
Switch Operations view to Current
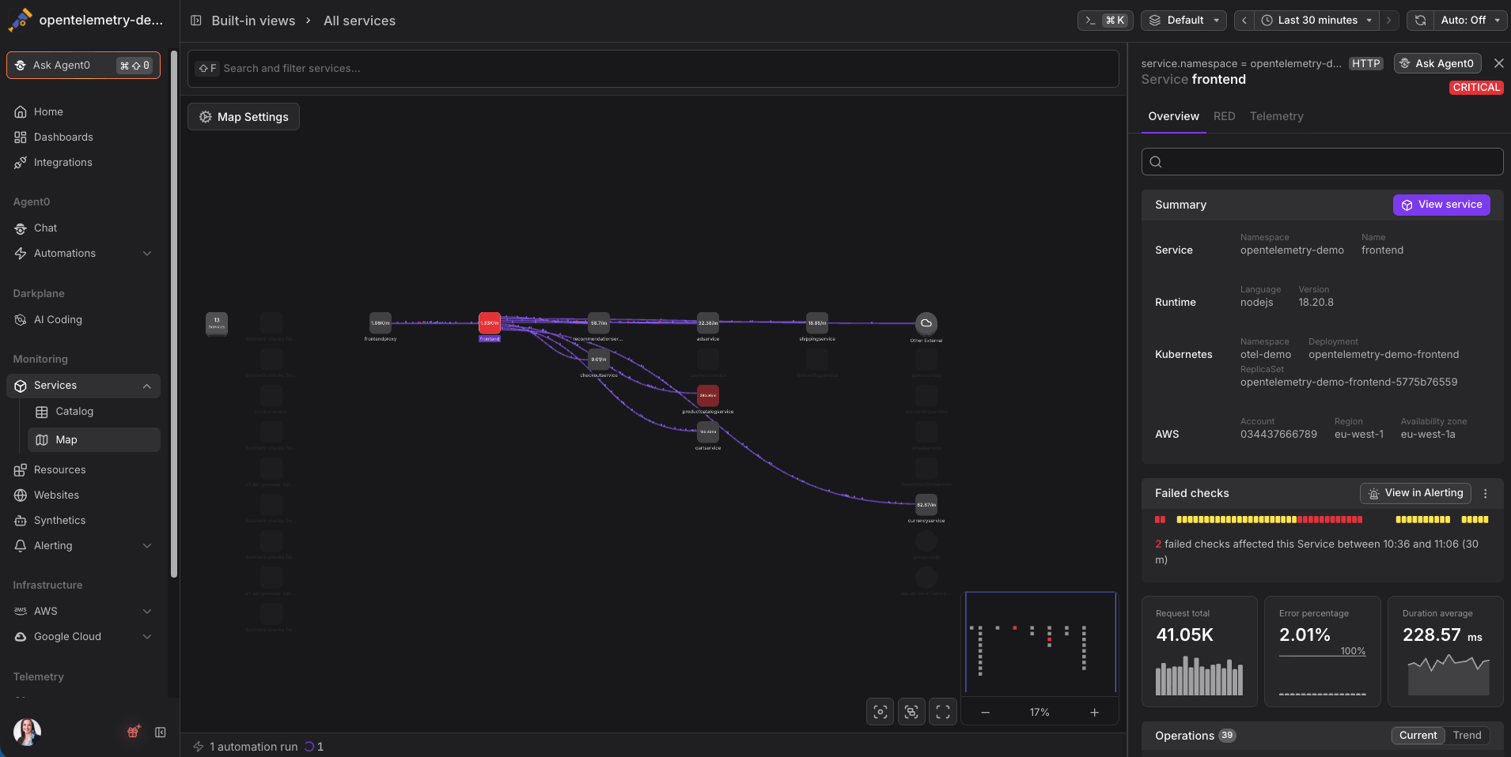(x=1418, y=736)
